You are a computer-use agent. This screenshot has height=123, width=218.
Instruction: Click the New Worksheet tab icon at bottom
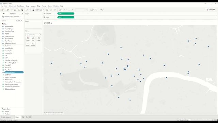tap(23, 117)
